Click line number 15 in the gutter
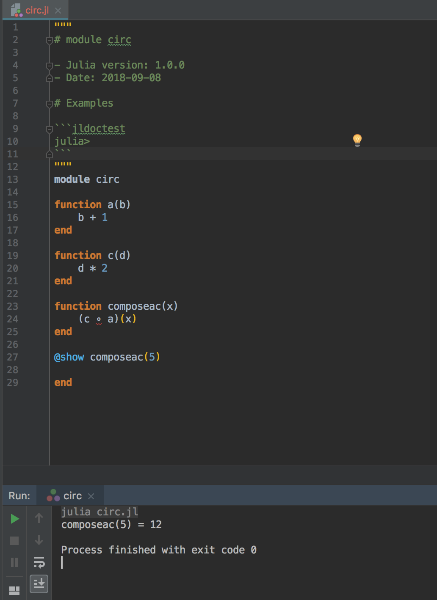 pos(13,204)
